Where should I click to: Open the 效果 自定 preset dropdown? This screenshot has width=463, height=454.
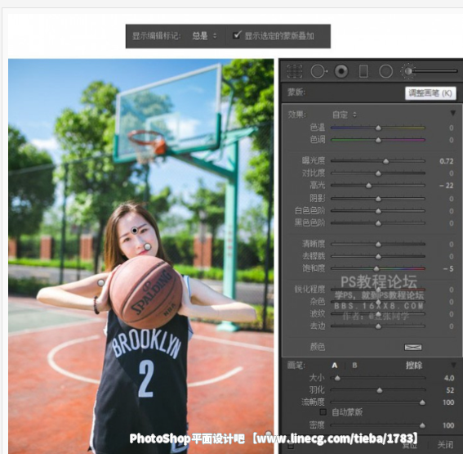pos(345,115)
